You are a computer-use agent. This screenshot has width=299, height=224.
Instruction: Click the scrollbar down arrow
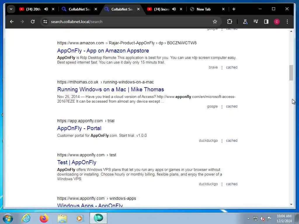click(291, 204)
